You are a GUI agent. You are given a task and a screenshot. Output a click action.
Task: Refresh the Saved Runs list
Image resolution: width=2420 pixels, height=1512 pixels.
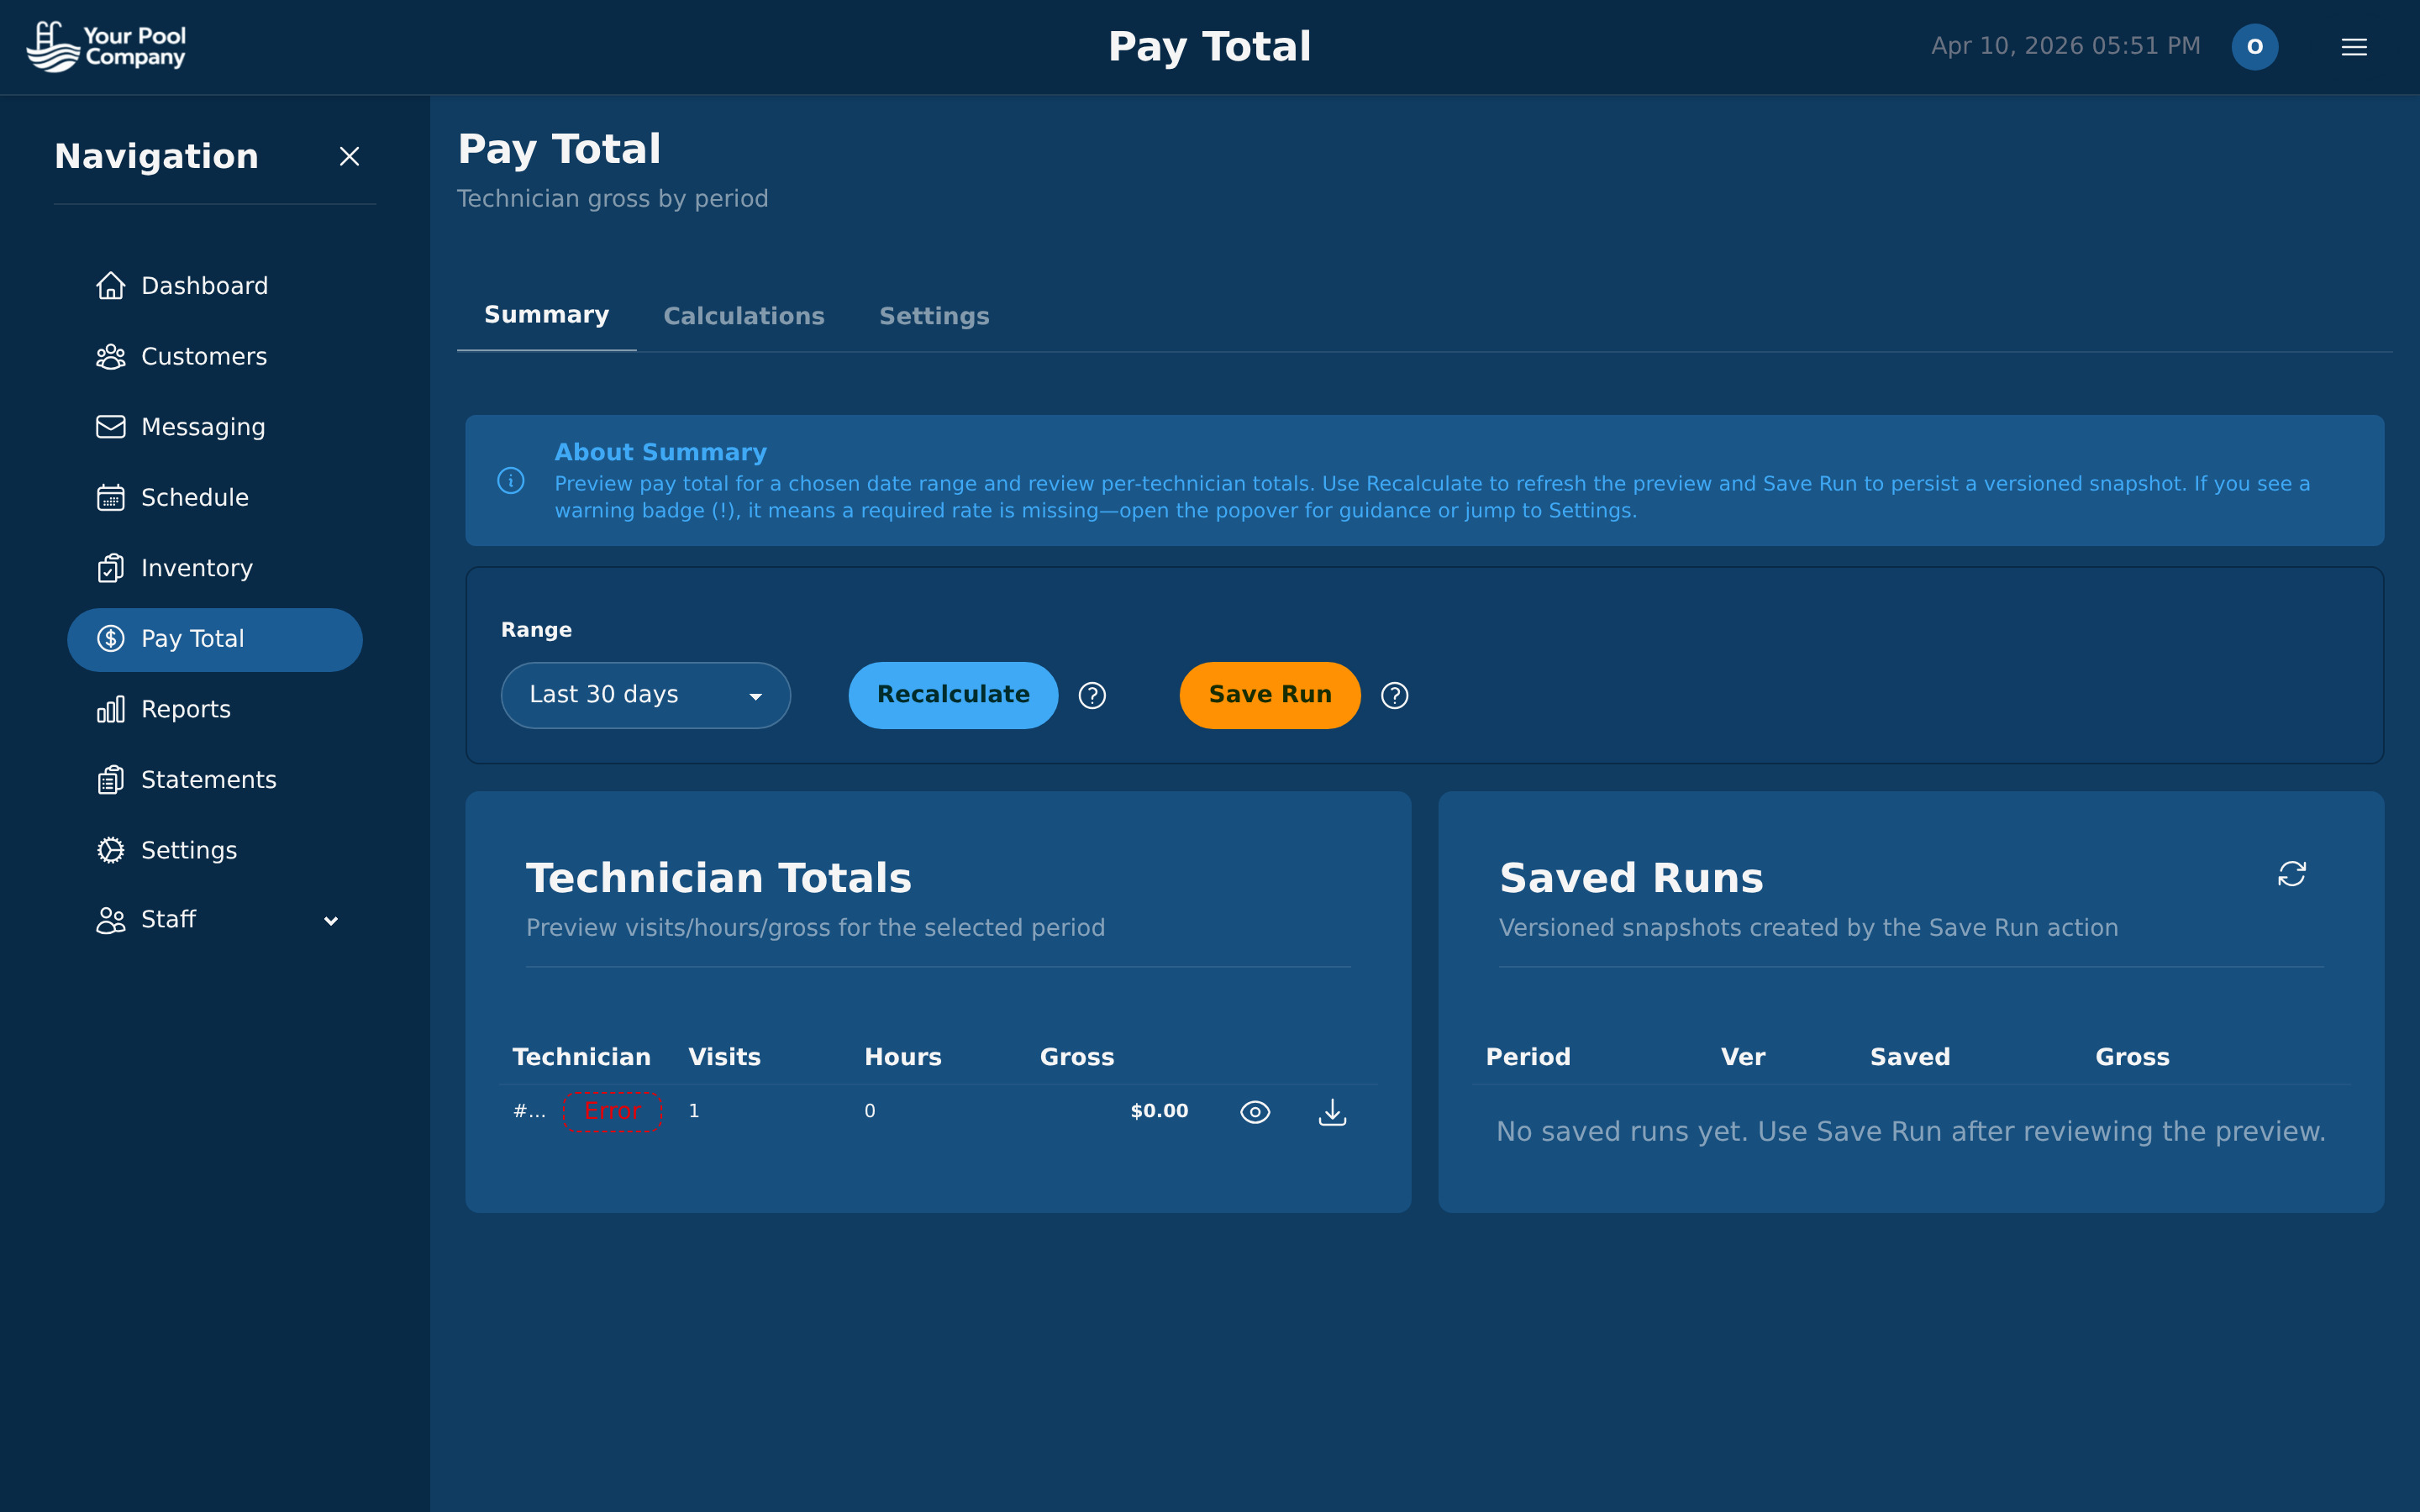[2292, 874]
